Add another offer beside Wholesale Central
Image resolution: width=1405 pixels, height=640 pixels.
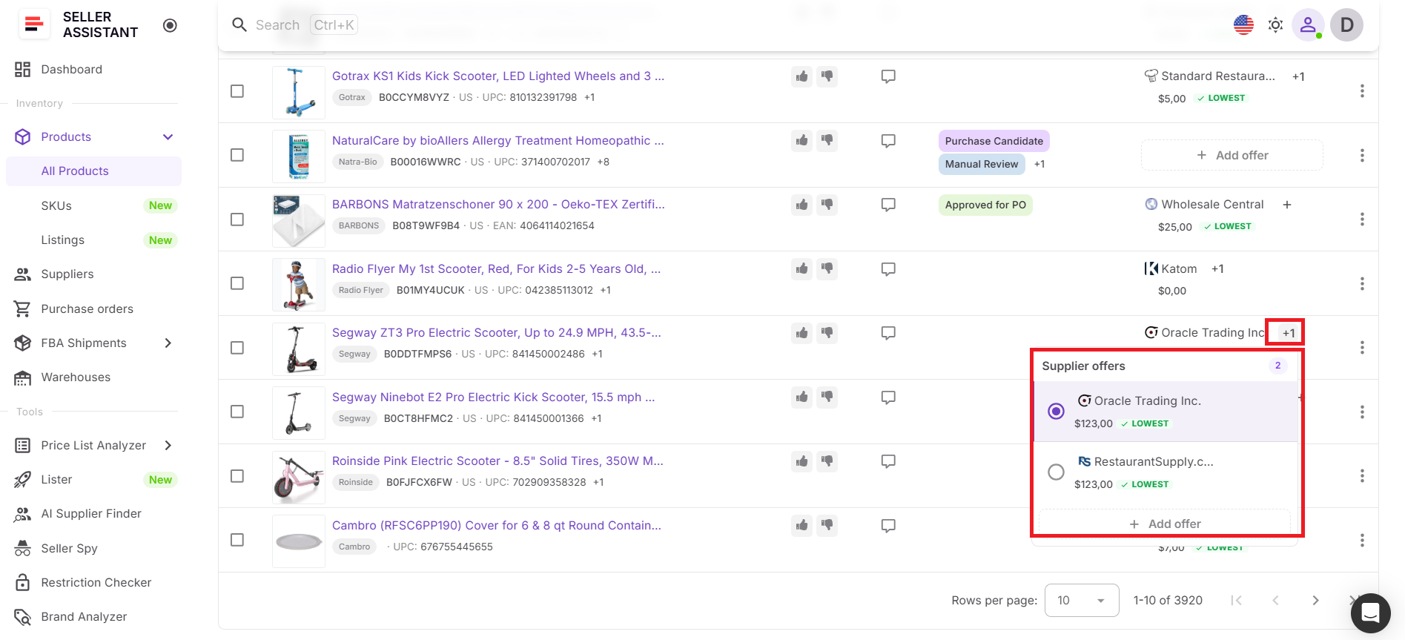pos(1287,205)
